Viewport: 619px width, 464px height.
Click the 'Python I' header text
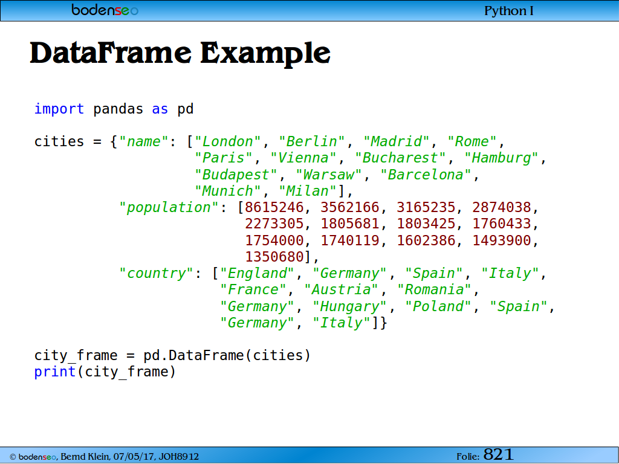[x=509, y=11]
